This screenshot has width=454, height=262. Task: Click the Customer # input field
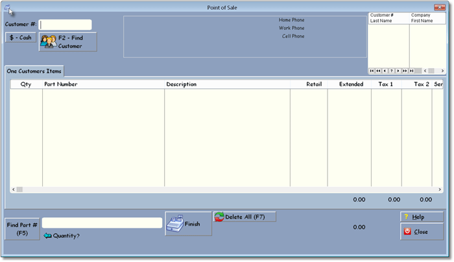66,25
